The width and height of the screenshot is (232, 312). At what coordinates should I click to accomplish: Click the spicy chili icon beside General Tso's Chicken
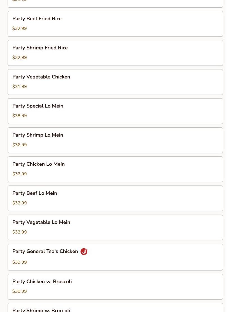pyautogui.click(x=84, y=252)
